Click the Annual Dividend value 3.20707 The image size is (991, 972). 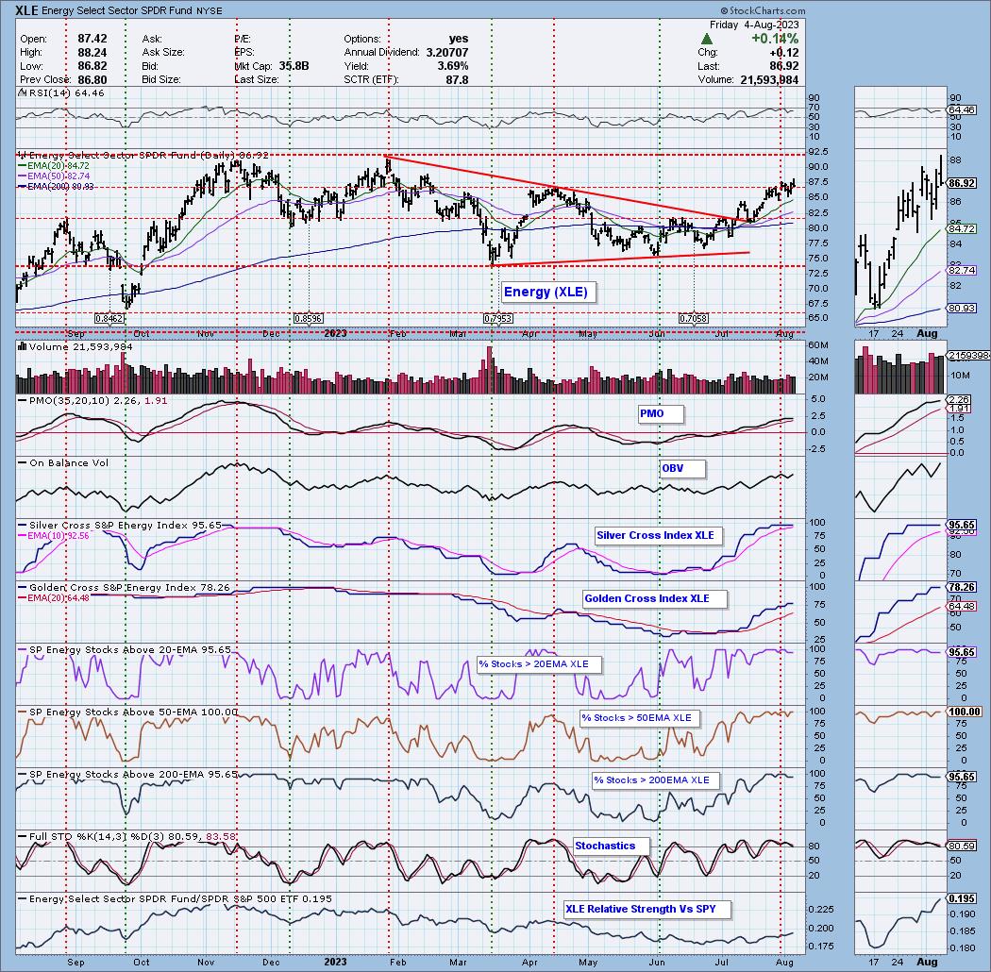(x=446, y=53)
